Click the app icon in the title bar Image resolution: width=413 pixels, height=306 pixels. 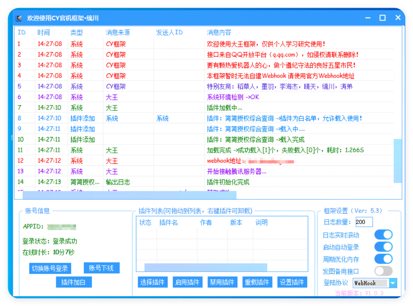click(18, 18)
